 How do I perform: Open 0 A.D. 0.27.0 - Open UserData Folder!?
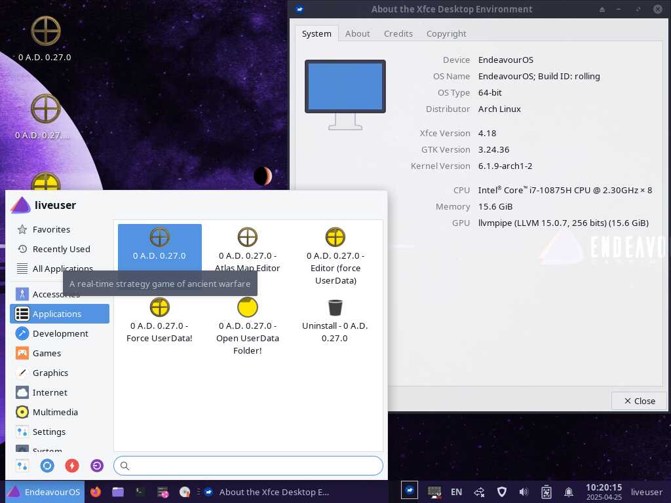click(x=247, y=326)
